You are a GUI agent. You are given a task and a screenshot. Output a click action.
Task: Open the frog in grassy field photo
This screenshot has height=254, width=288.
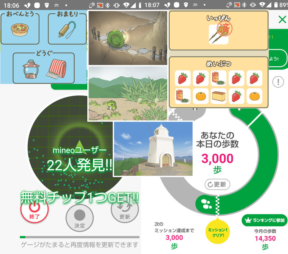pos(128,93)
